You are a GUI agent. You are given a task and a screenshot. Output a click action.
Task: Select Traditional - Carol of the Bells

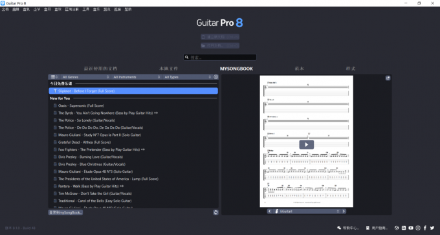(x=133, y=201)
